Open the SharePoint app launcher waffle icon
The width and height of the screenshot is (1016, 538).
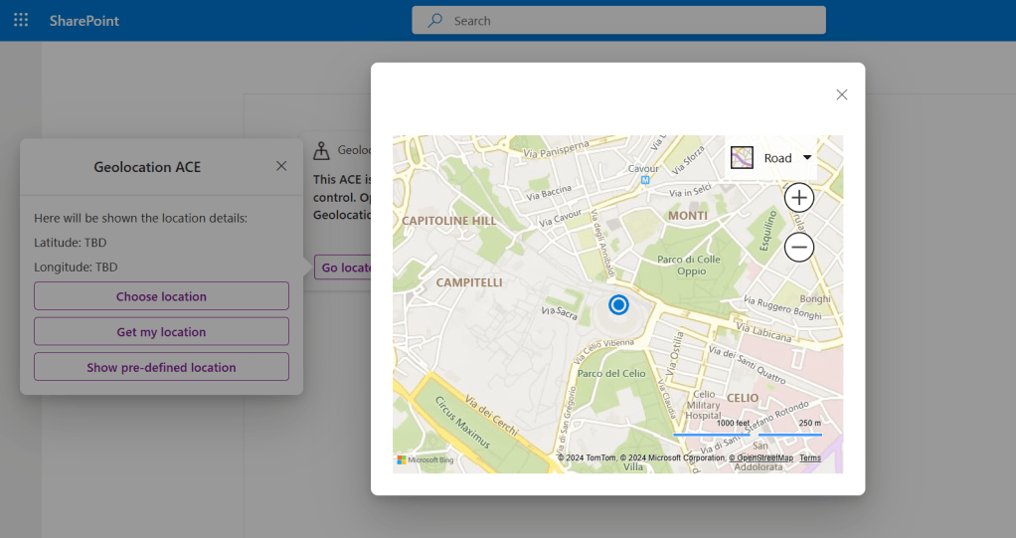pos(21,20)
